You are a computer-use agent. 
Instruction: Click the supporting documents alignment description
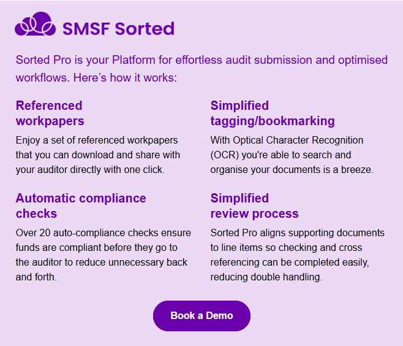pyautogui.click(x=298, y=255)
